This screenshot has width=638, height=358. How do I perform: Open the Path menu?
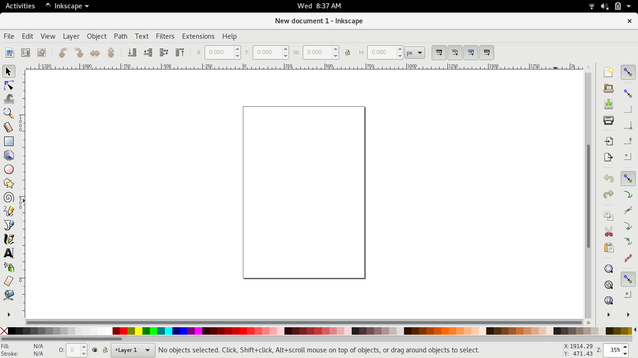[x=120, y=36]
